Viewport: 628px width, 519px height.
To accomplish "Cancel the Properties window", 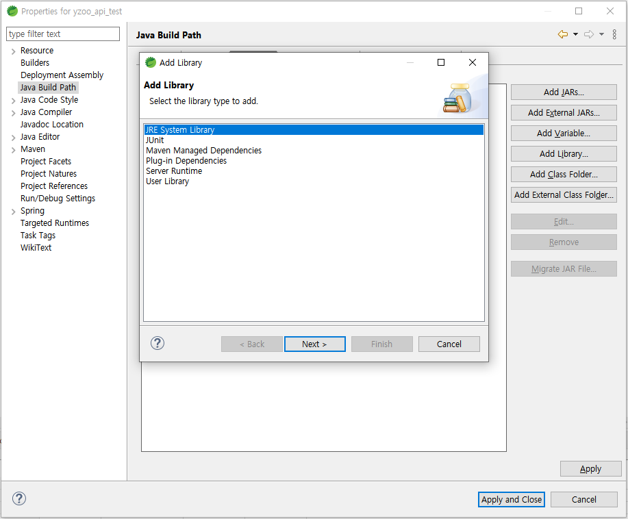I will click(584, 499).
